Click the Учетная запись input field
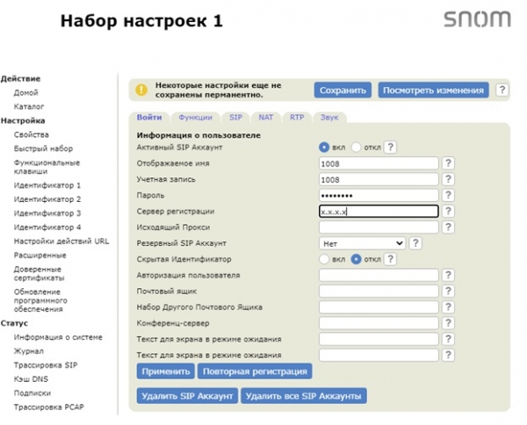 pos(378,179)
